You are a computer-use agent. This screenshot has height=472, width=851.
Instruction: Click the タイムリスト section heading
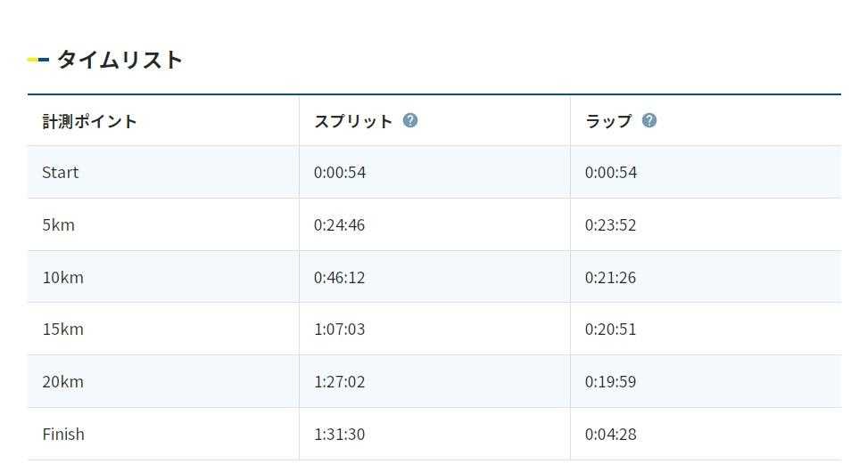point(120,60)
